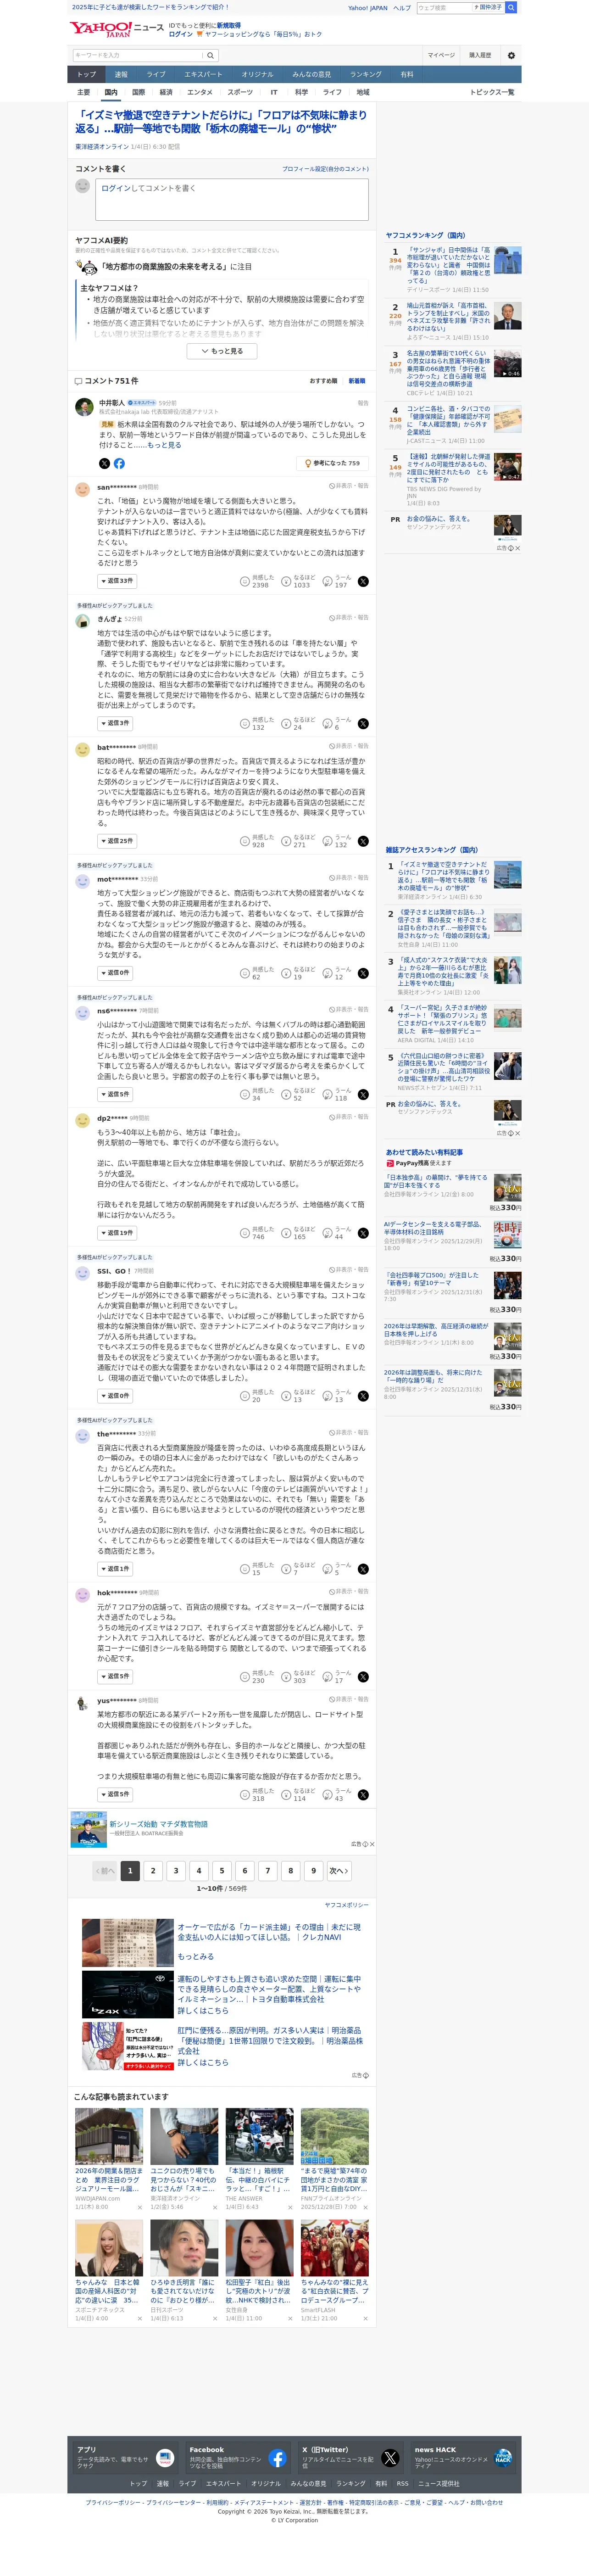The image size is (589, 2576).
Task: Open the トップ navigation tab
Action: [87, 74]
